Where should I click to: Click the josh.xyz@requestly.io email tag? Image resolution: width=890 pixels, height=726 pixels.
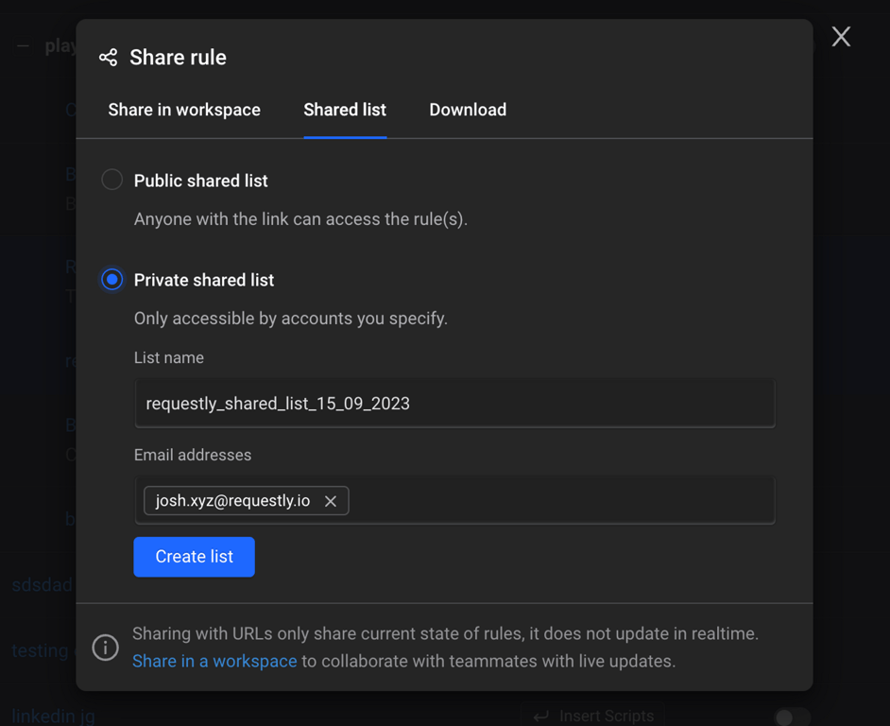232,501
